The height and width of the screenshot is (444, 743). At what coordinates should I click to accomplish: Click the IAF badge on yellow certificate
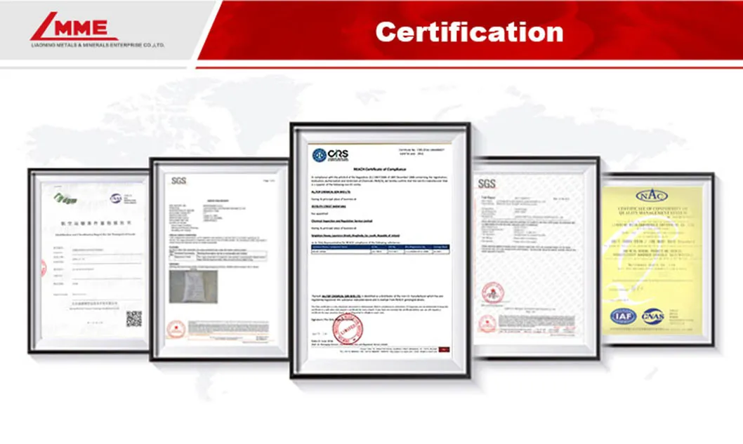tap(622, 316)
